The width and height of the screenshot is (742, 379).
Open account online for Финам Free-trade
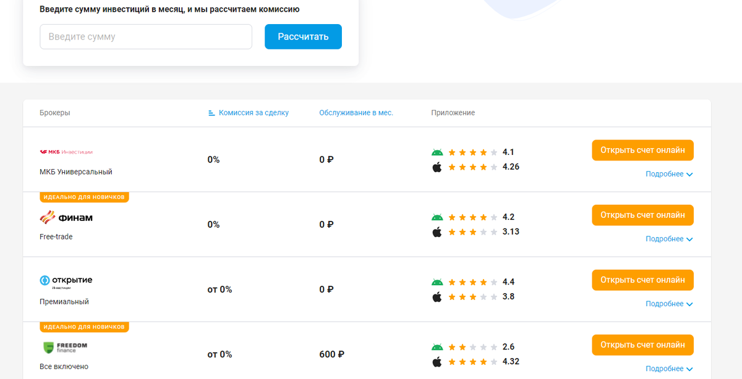(x=642, y=215)
